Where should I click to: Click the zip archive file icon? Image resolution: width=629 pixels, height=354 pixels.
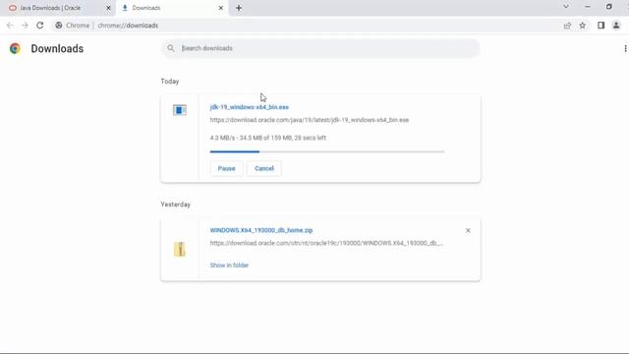pyautogui.click(x=180, y=249)
